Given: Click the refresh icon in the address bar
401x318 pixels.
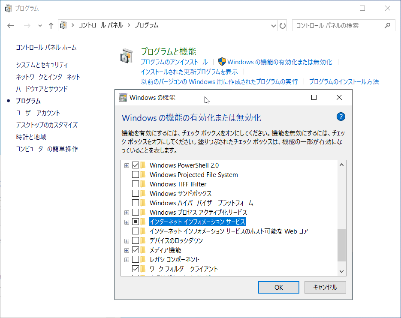Looking at the screenshot, I should point(282,26).
